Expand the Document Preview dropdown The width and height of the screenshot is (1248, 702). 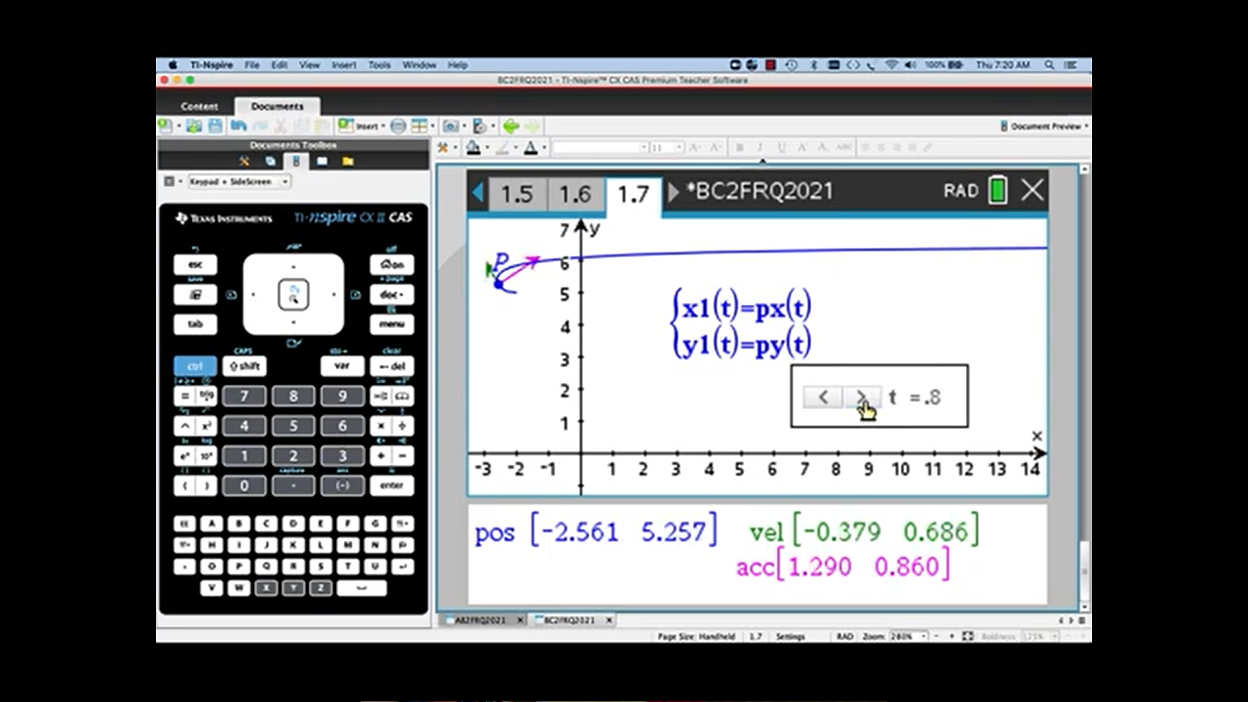coord(1045,126)
